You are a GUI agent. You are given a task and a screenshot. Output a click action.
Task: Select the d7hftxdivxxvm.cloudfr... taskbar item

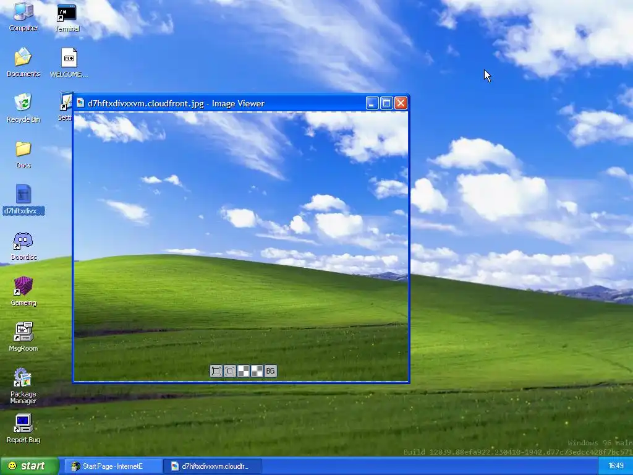point(213,466)
